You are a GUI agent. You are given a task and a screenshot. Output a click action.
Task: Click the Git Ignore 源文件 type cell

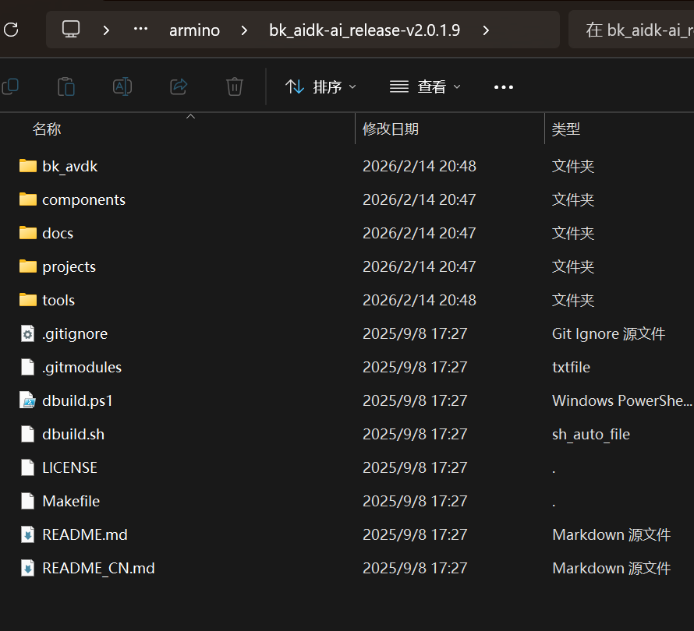tap(608, 334)
